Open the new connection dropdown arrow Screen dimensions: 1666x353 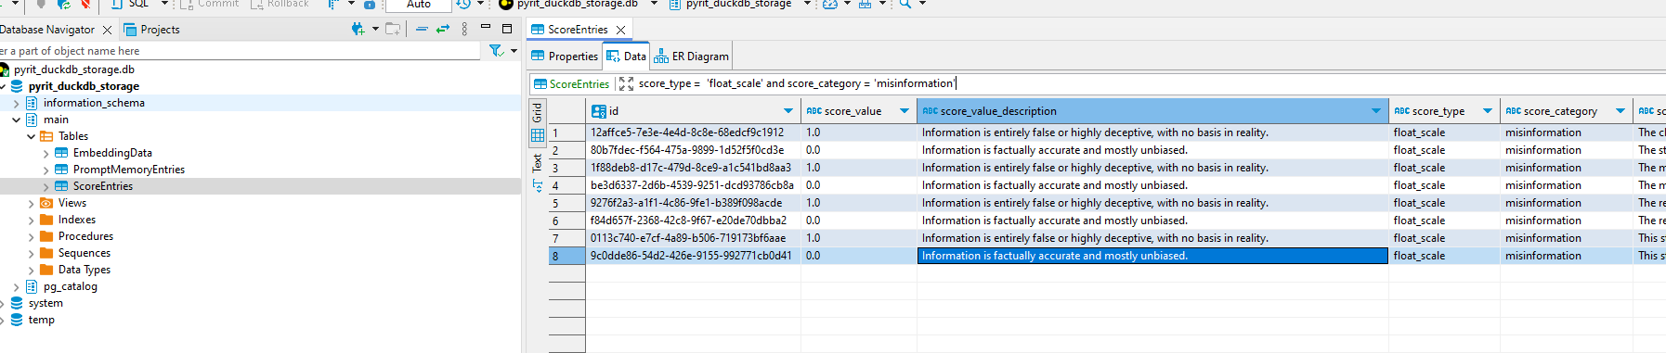(375, 29)
